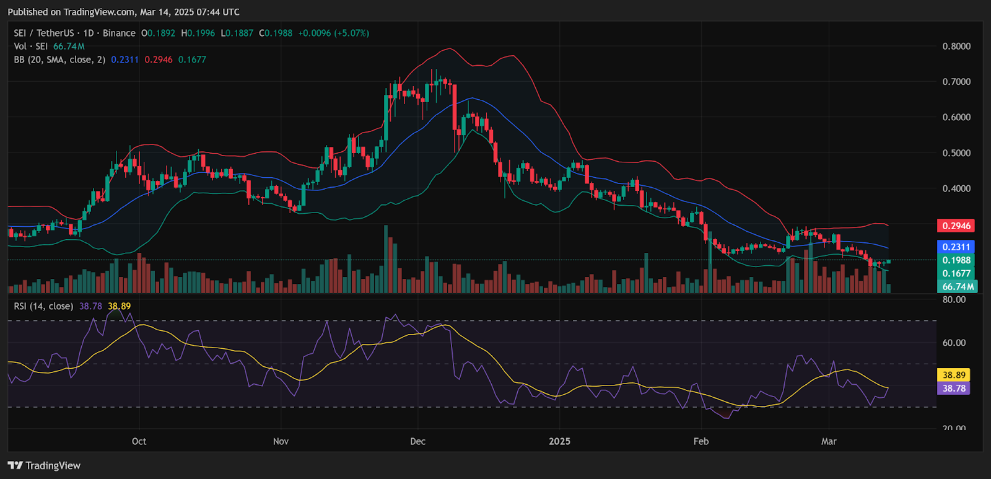The image size is (991, 479).
Task: Click the Mar label on the time axis
Action: coord(828,441)
